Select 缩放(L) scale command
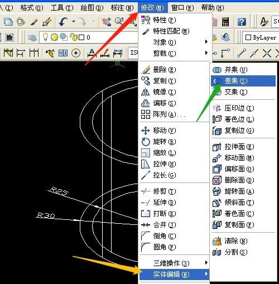The height and width of the screenshot is (284, 279). coord(175,153)
